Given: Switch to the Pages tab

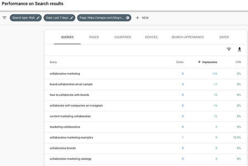Looking at the screenshot, I should [94, 37].
